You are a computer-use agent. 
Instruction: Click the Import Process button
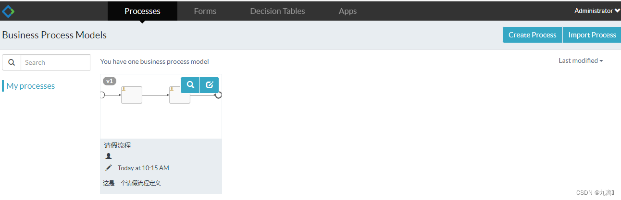coord(592,35)
